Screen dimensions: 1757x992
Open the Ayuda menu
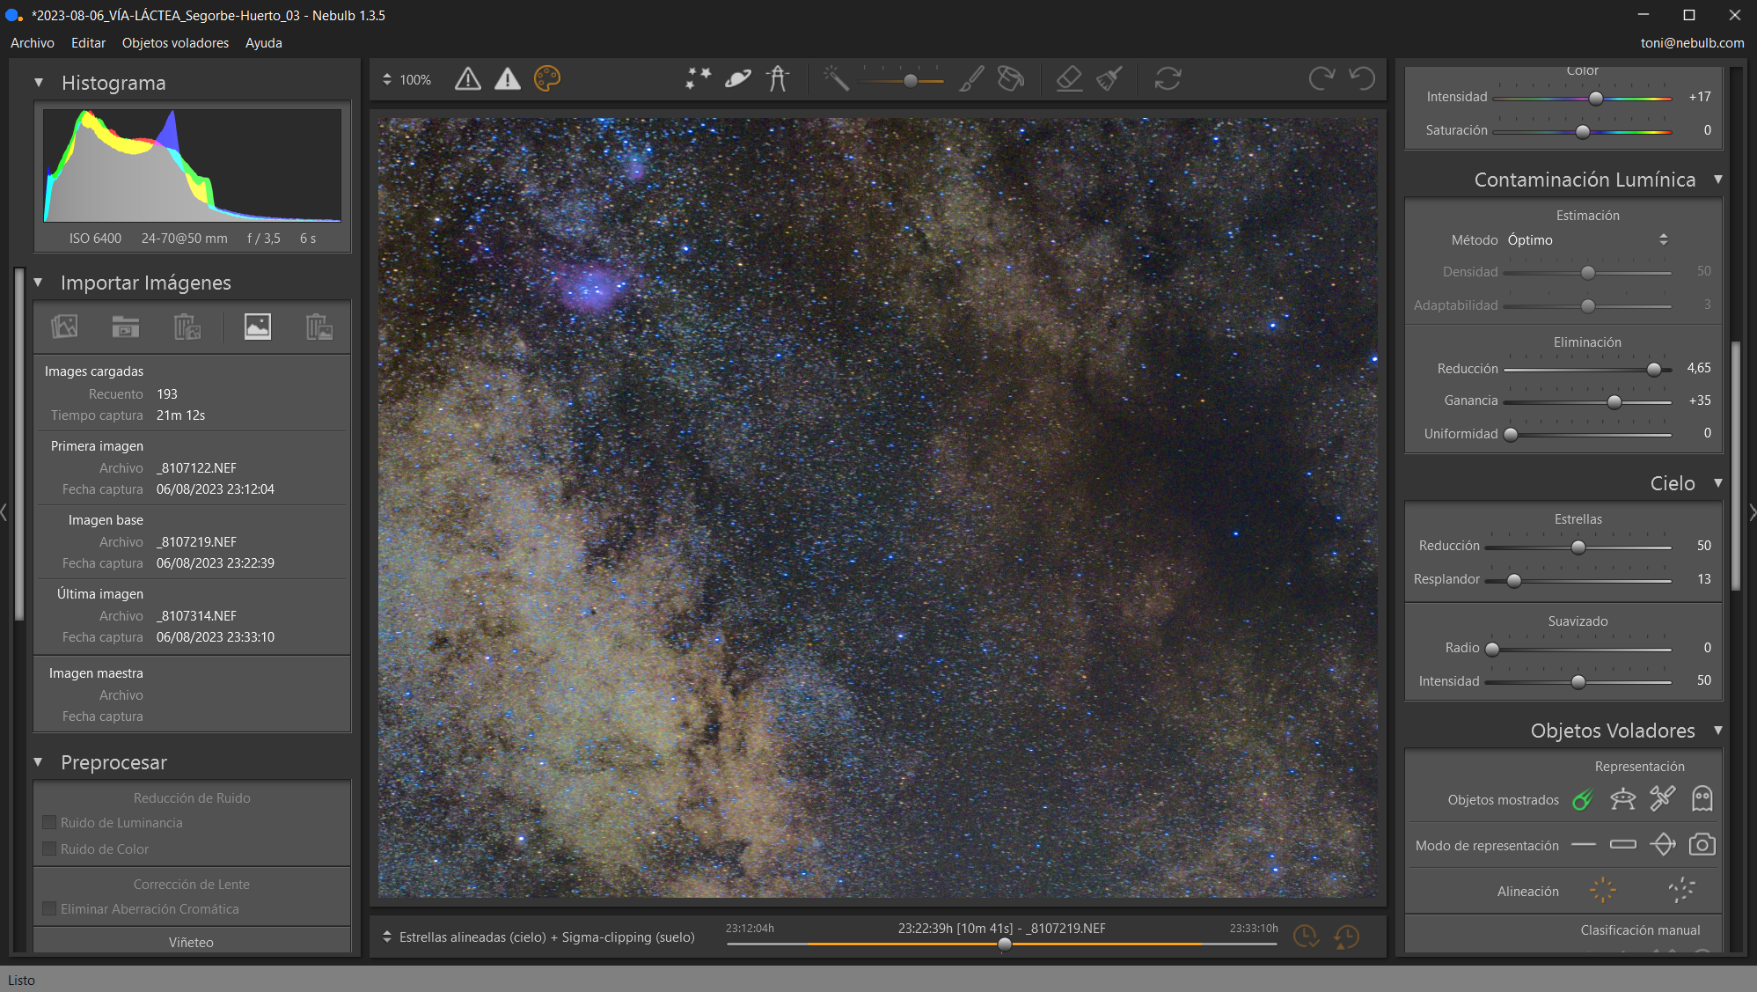click(264, 42)
